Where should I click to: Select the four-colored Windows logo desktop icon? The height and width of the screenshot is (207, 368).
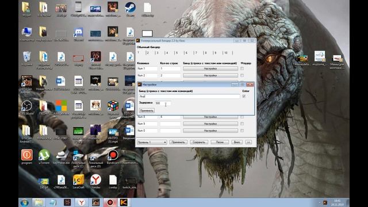point(62,107)
